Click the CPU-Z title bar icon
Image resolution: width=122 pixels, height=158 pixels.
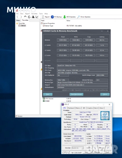[63, 104]
